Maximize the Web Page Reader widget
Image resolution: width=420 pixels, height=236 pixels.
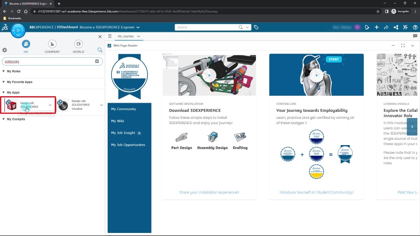click(x=403, y=46)
